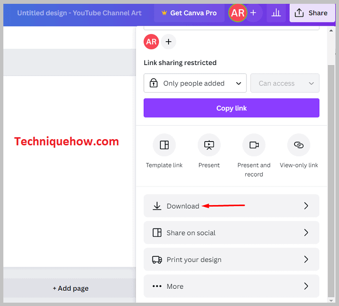
Task: Click the design title 'Untitled design - YouTube Channel Art'
Action: [x=79, y=13]
